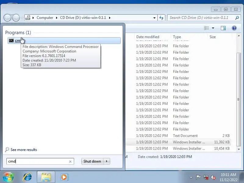The width and height of the screenshot is (244, 183).
Task: Show hidden tray icons arrow
Action: 191,177
